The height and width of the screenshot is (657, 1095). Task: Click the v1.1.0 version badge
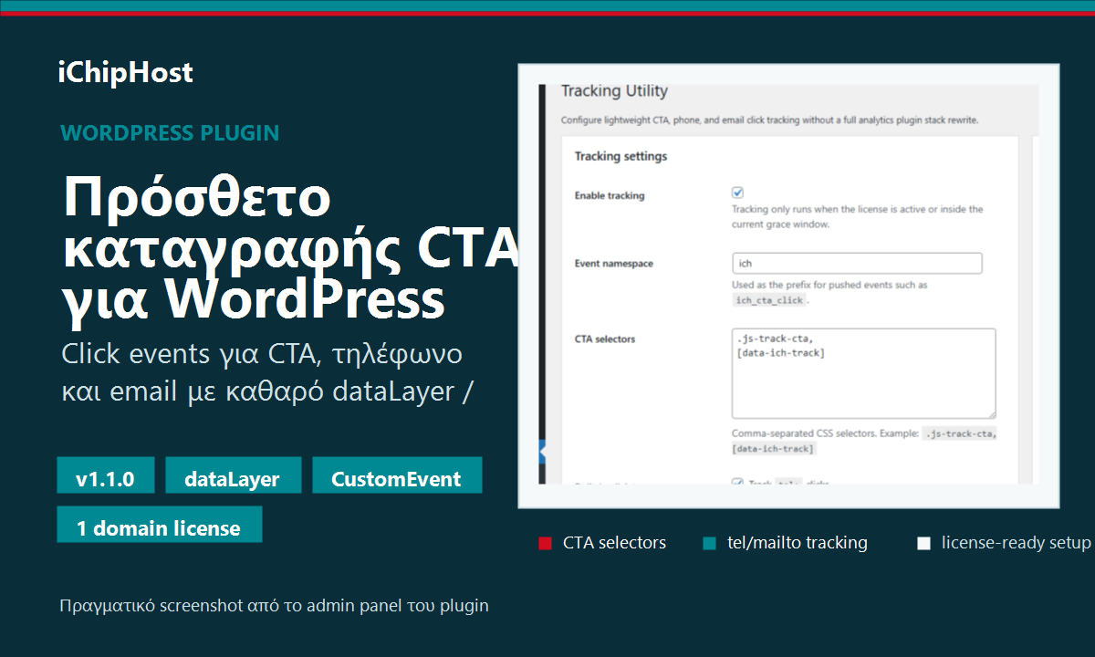click(105, 475)
